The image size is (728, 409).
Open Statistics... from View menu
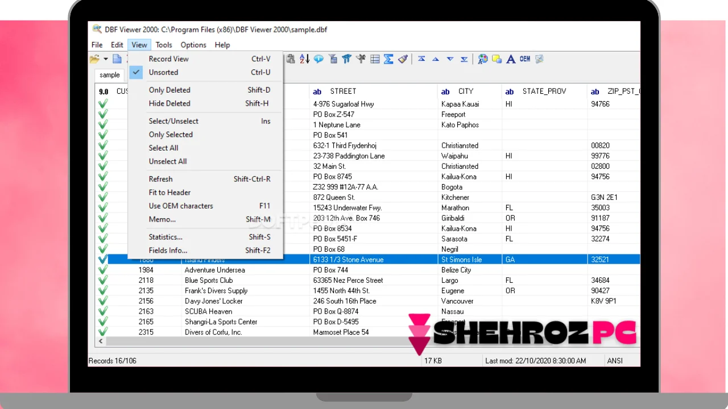pos(205,237)
